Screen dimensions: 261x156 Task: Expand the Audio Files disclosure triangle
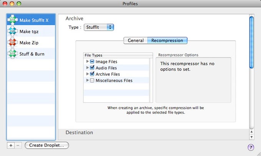click(x=88, y=67)
